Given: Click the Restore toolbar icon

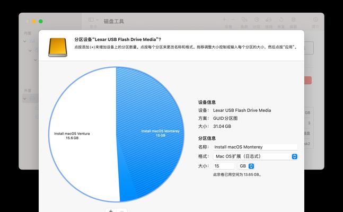Looking at the screenshot, I should pos(281,20).
